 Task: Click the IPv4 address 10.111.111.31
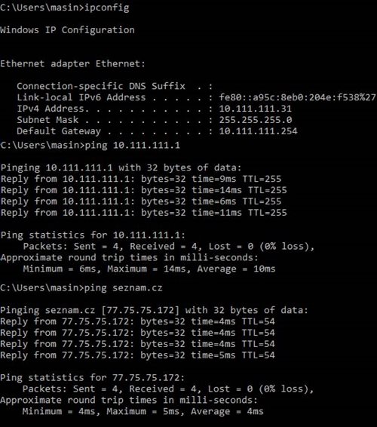(x=256, y=109)
